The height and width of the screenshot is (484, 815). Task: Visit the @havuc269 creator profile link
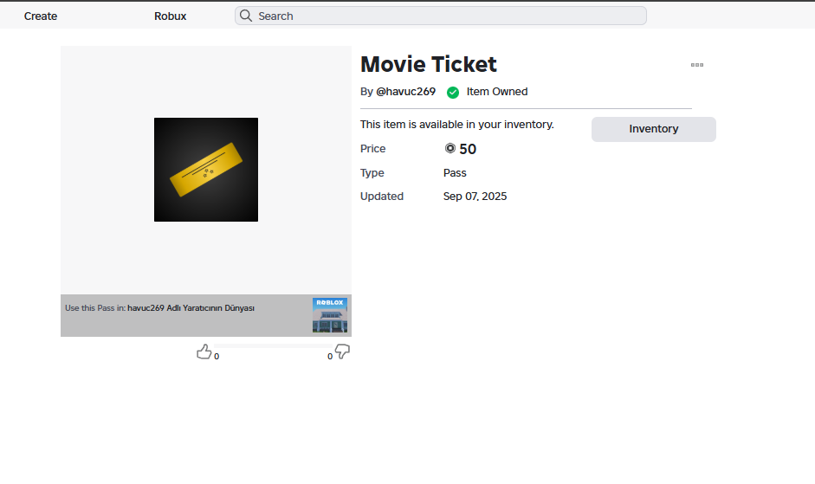pyautogui.click(x=405, y=92)
